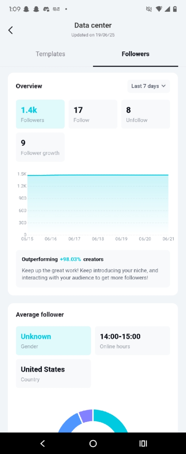Select the 17 Follow metric card
This screenshot has width=186, height=454.
tap(93, 114)
